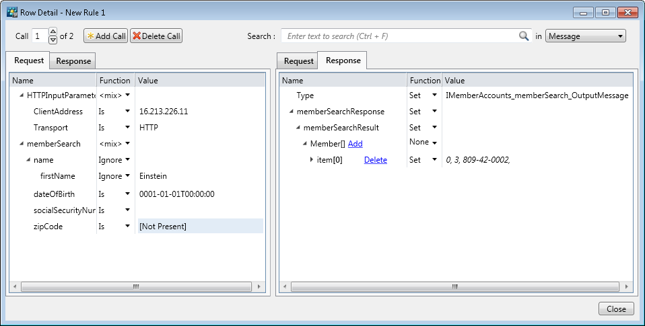
Task: Click the Add link beside Member[]
Action: tap(355, 144)
